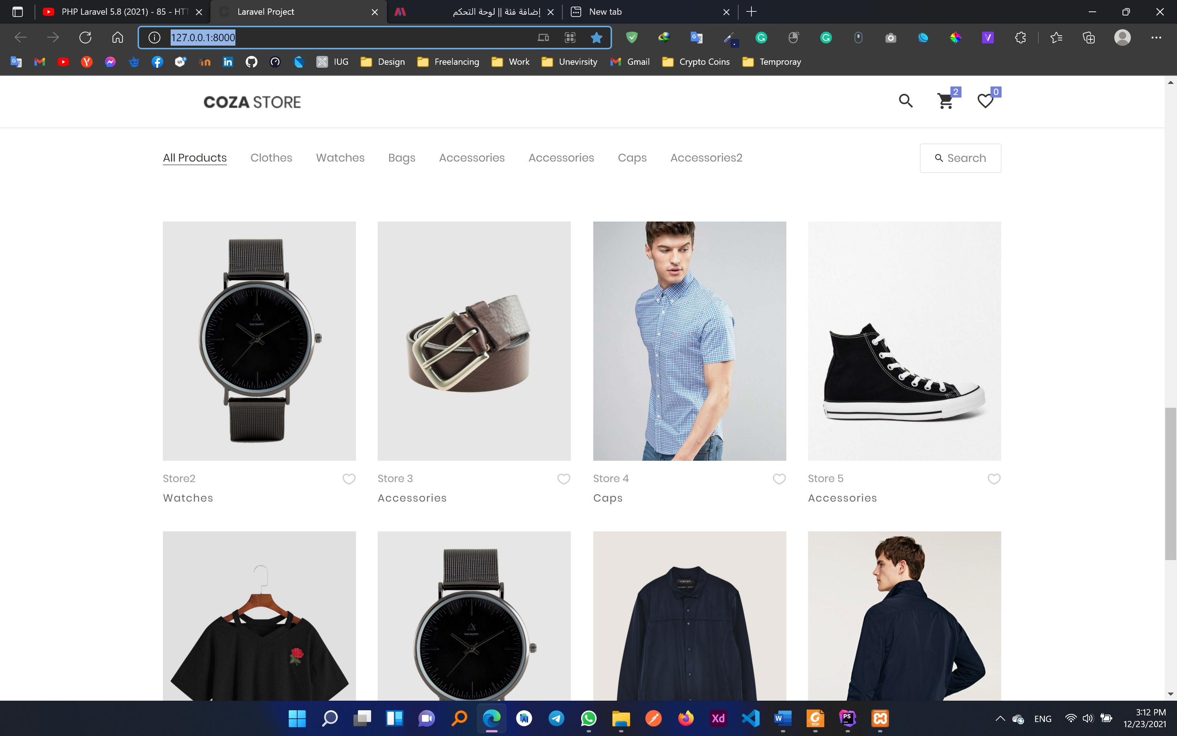Open the vertical tabs menu at top left
This screenshot has width=1177, height=736.
18,12
